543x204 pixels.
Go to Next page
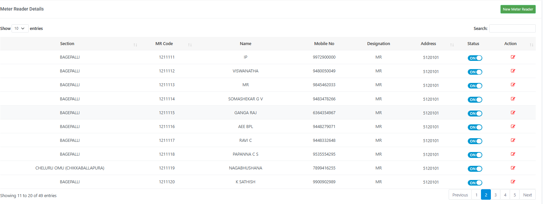click(x=527, y=195)
